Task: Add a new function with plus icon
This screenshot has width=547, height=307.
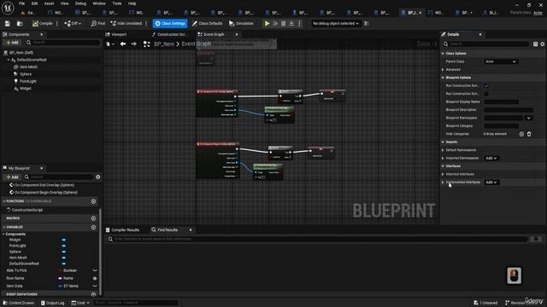Action: pyautogui.click(x=93, y=201)
